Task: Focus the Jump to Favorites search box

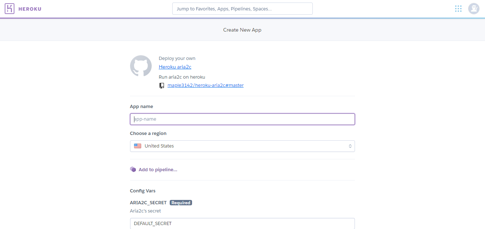Action: 242,9
